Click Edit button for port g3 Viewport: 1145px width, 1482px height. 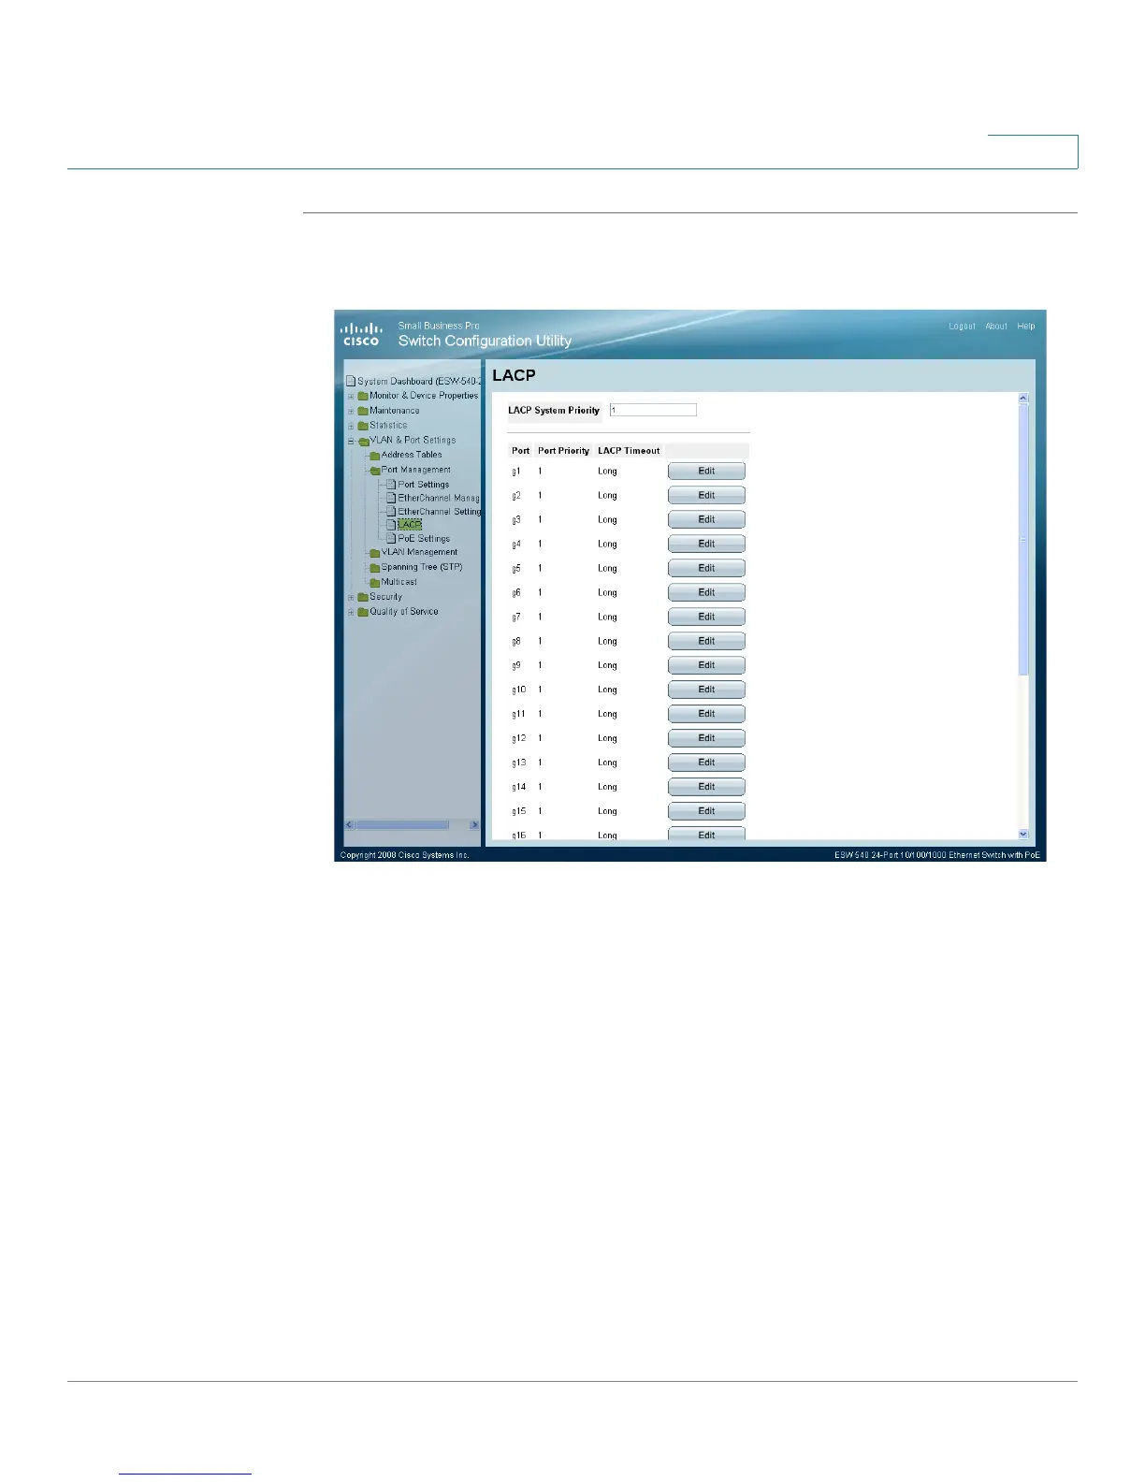(706, 520)
